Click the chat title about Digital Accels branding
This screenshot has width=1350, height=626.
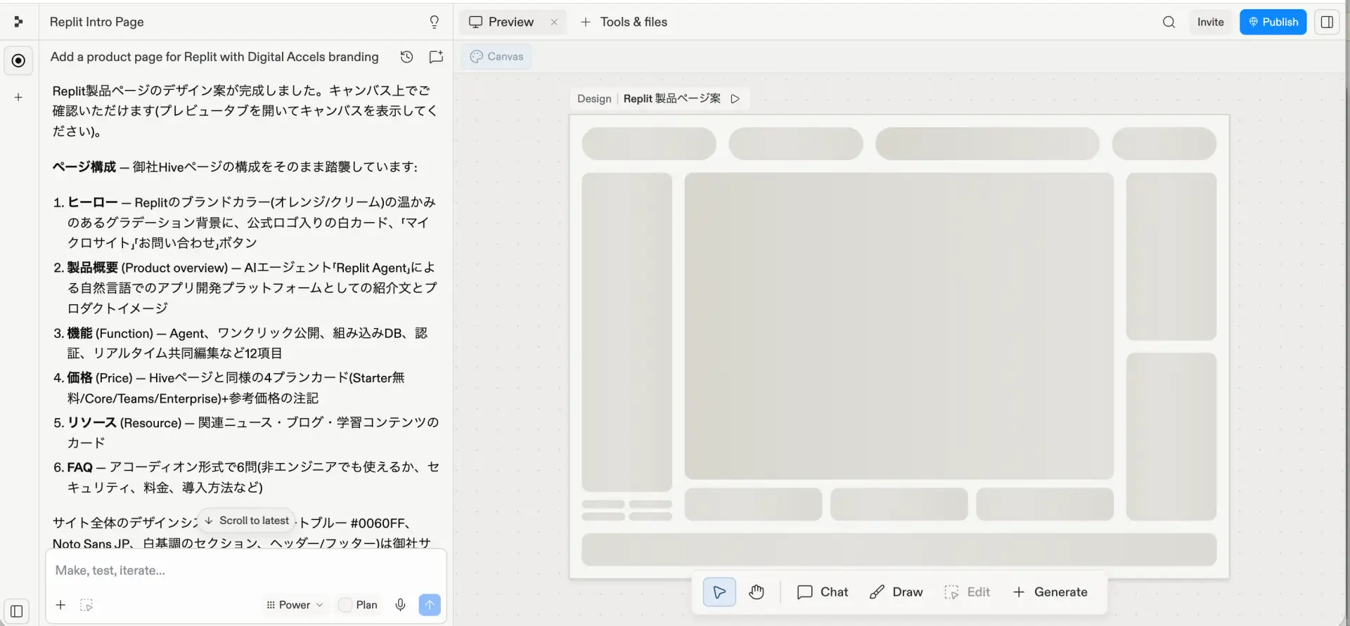point(214,57)
